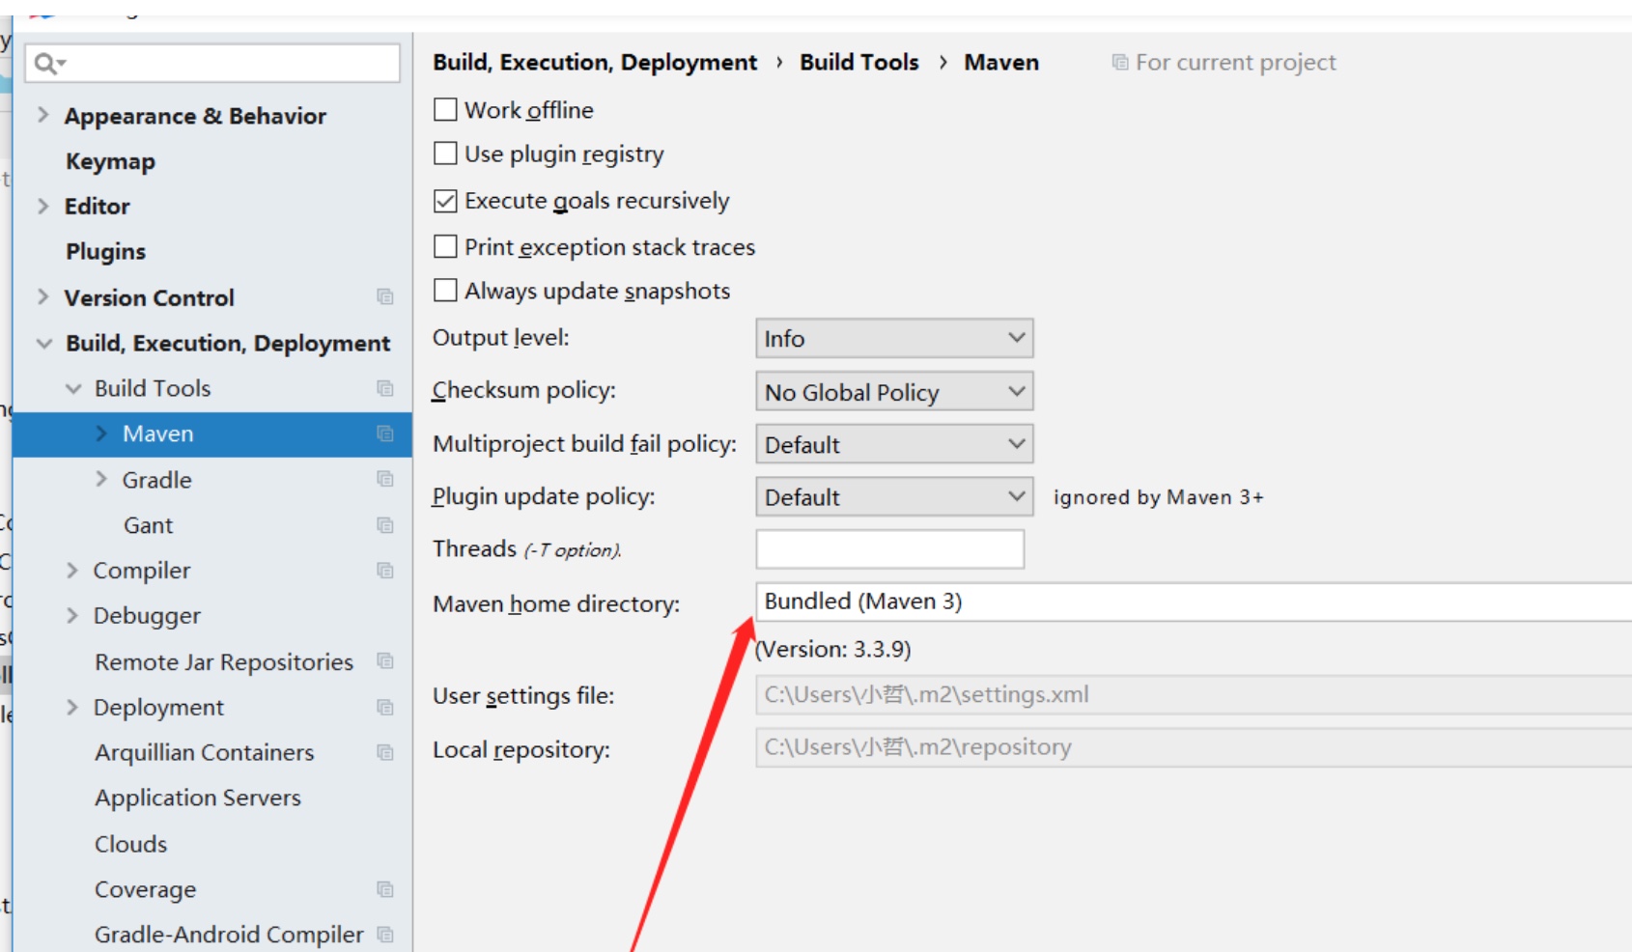
Task: Enable Always update snapshots checkbox
Action: [x=445, y=291]
